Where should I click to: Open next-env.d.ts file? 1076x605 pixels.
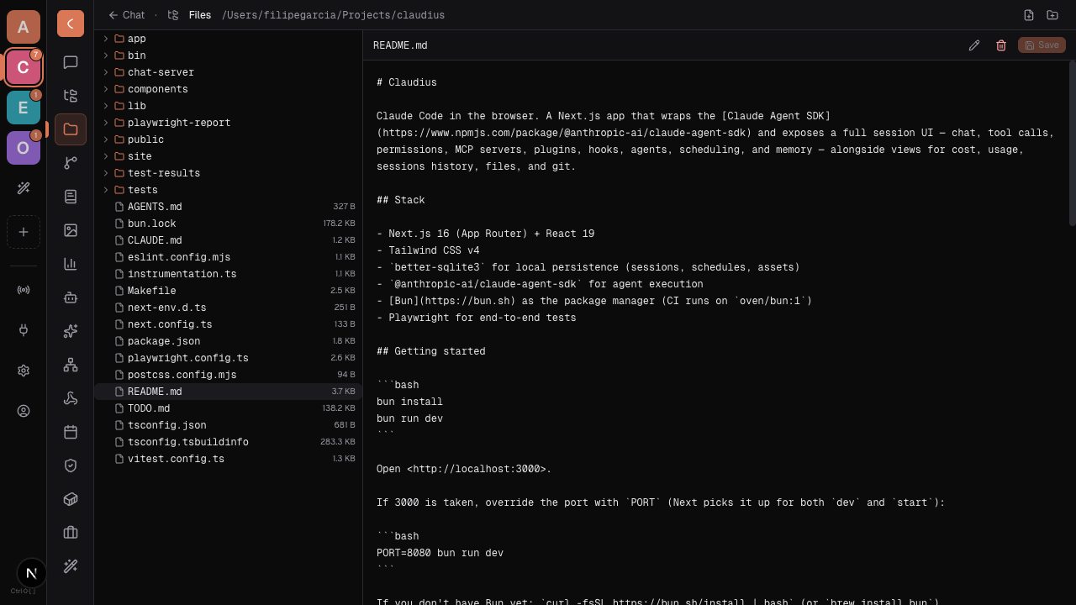pos(229,308)
